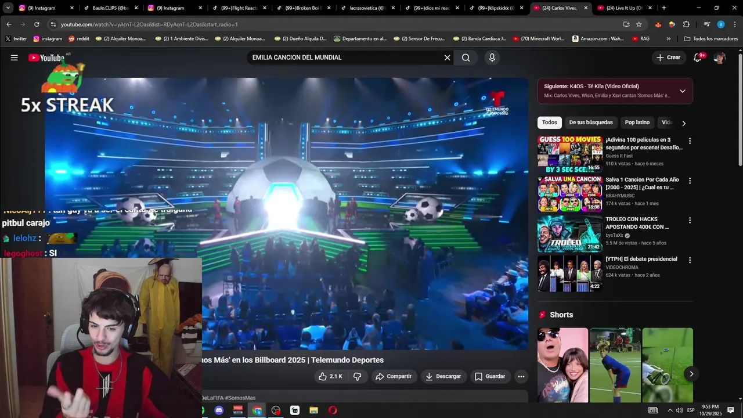Switch to lacrasovietica tab
This screenshot has height=418, width=743.
coord(367,8)
